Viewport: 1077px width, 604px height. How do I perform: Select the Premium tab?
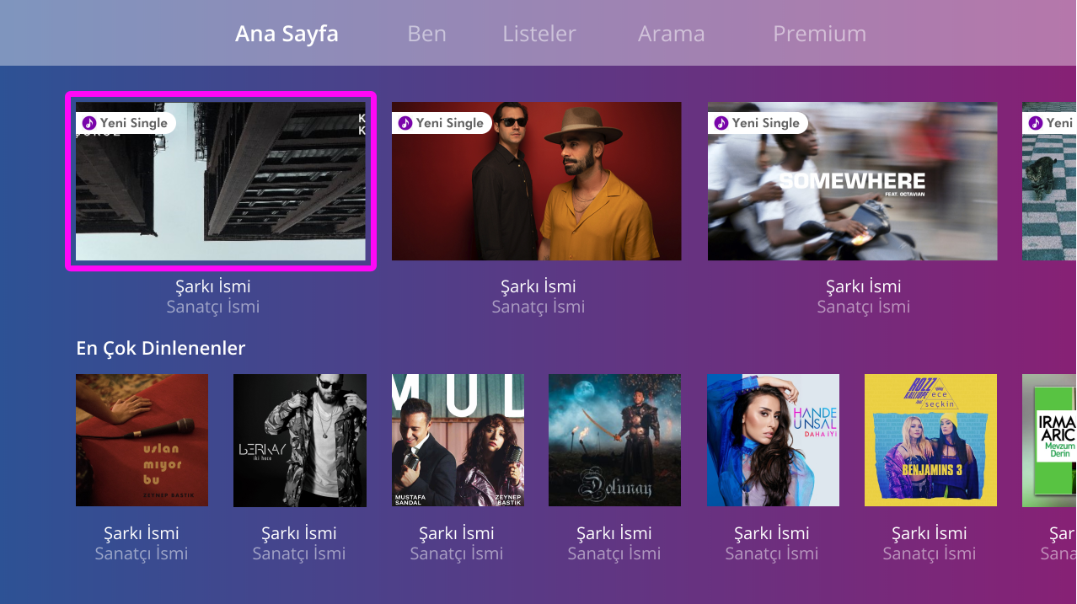click(819, 34)
